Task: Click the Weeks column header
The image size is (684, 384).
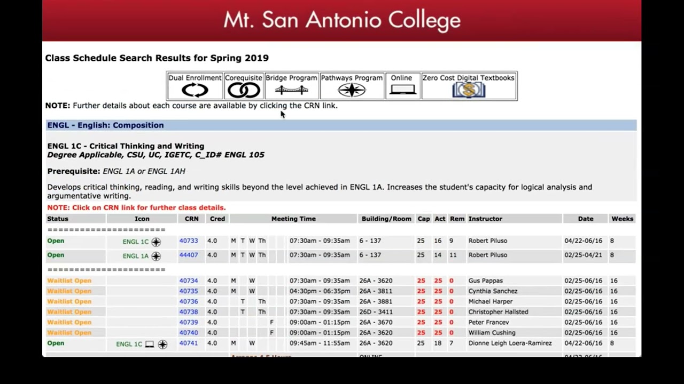Action: coord(623,219)
